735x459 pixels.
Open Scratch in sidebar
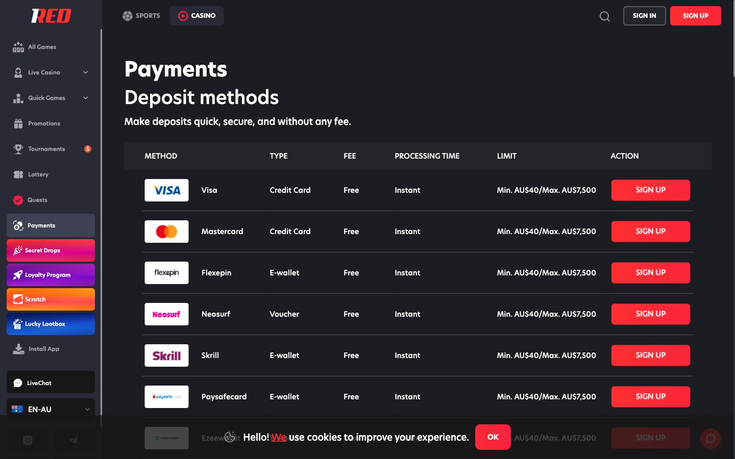(51, 299)
